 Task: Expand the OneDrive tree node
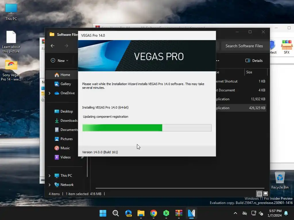click(x=49, y=93)
